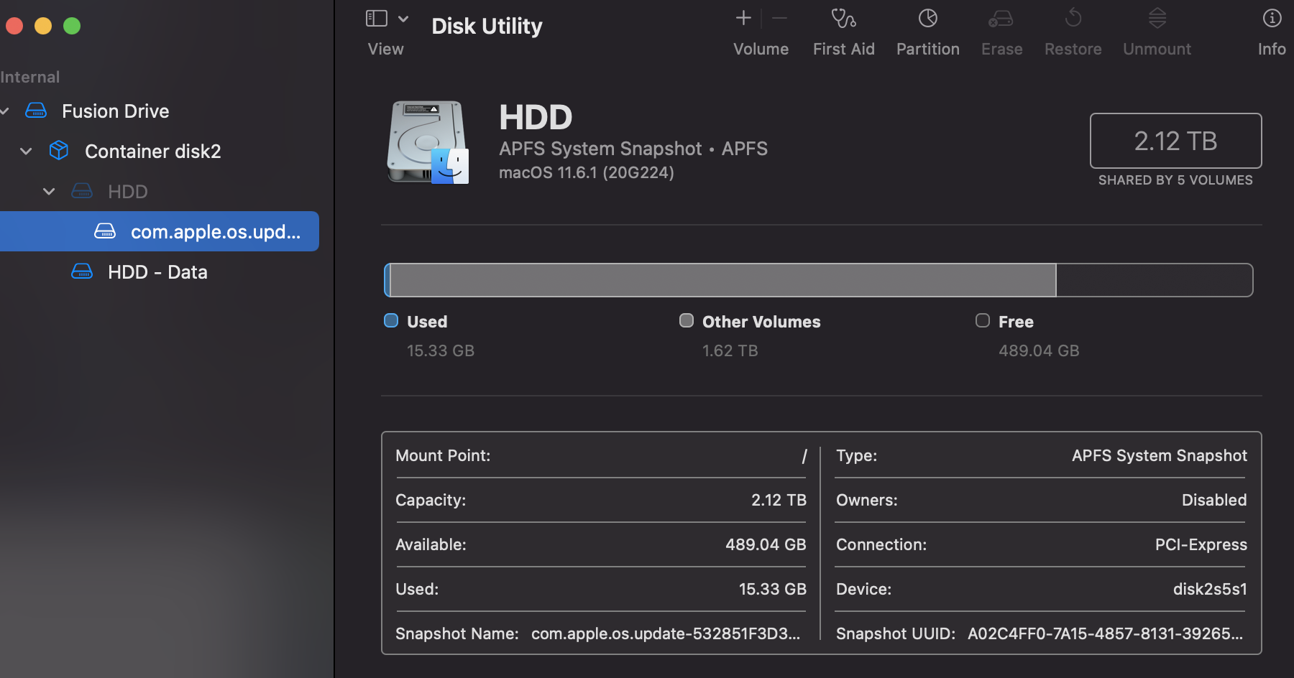Click the Used legend color swatch

tap(391, 320)
